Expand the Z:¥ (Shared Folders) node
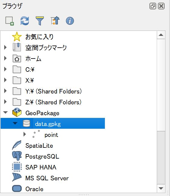This screenshot has height=196, width=170. [x=5, y=102]
